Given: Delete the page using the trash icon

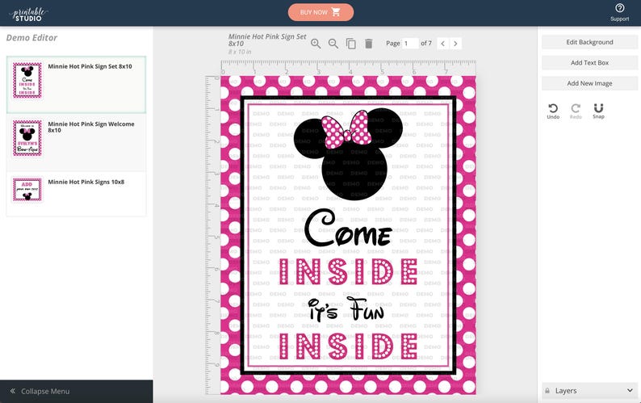Looking at the screenshot, I should pos(368,44).
